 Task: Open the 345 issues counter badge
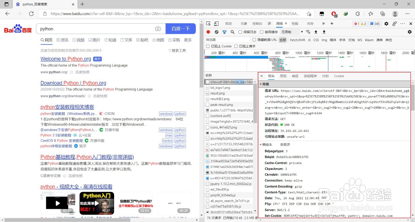(x=375, y=24)
